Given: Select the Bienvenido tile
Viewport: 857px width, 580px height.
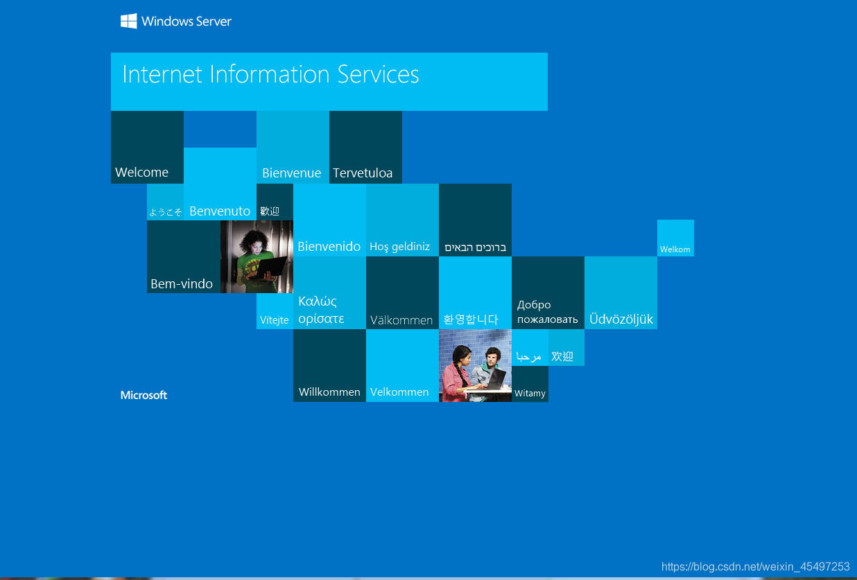Looking at the screenshot, I should [329, 220].
